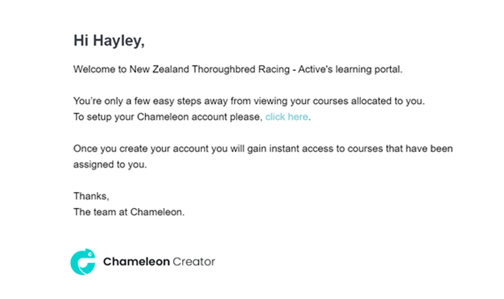The image size is (504, 299).
Task: Click the "assigned to you." line
Action: coord(110,165)
